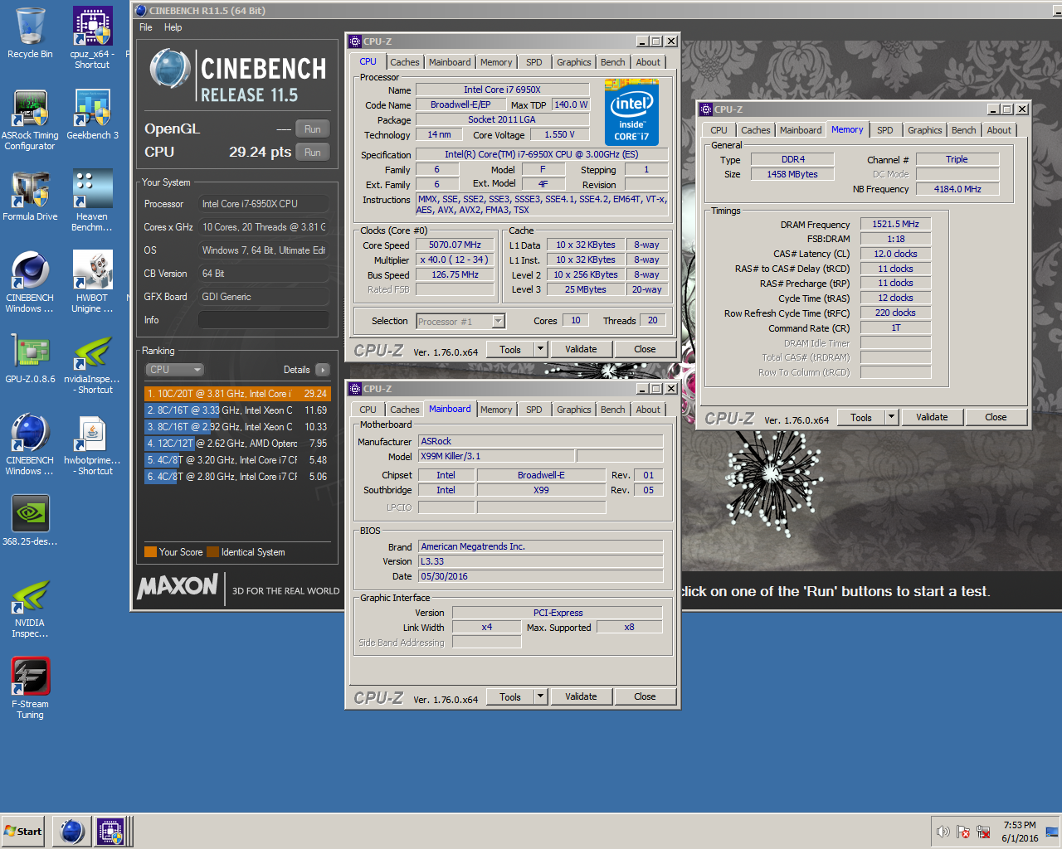Switch to SPD tab in top CPU-Z window
Image resolution: width=1062 pixels, height=849 pixels.
pos(534,62)
